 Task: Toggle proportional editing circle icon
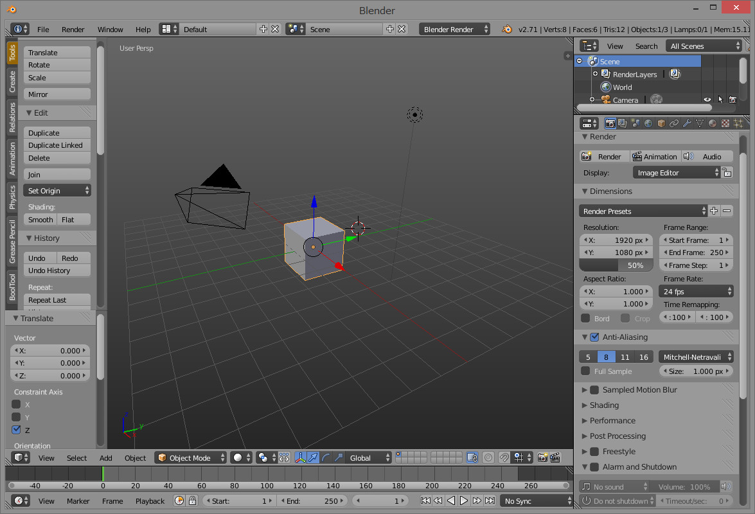pyautogui.click(x=488, y=457)
